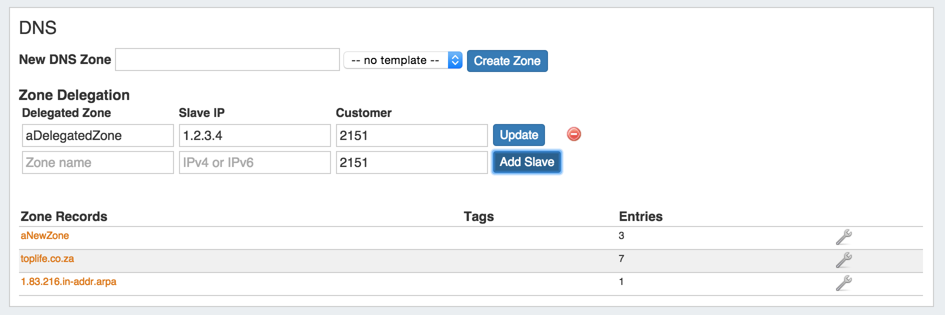This screenshot has width=945, height=315.
Task: Open the wrench settings for aNewZone
Action: point(843,237)
